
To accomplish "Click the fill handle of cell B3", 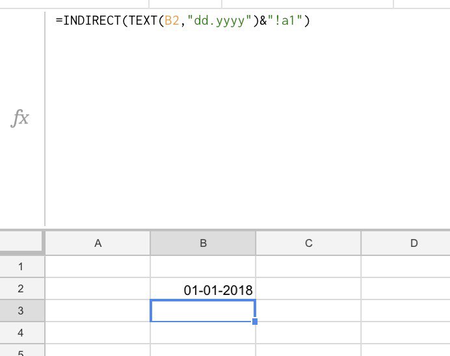I will pos(255,322).
